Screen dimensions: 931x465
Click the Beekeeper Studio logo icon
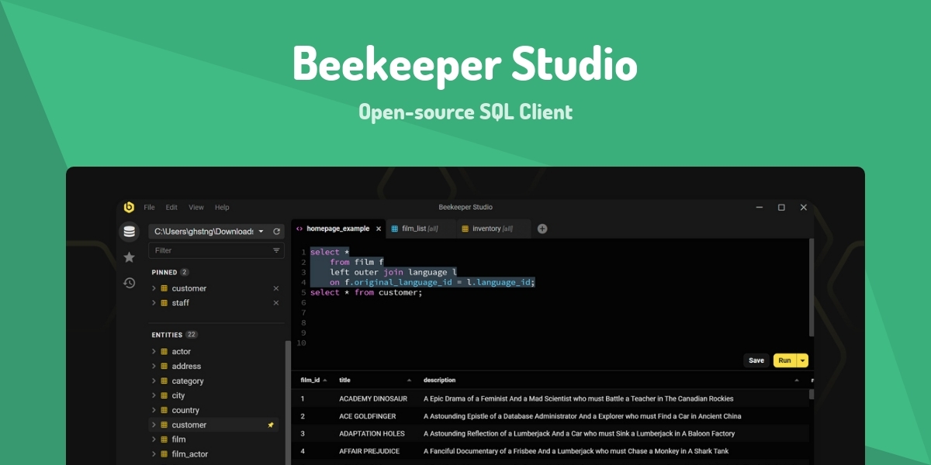tap(129, 207)
